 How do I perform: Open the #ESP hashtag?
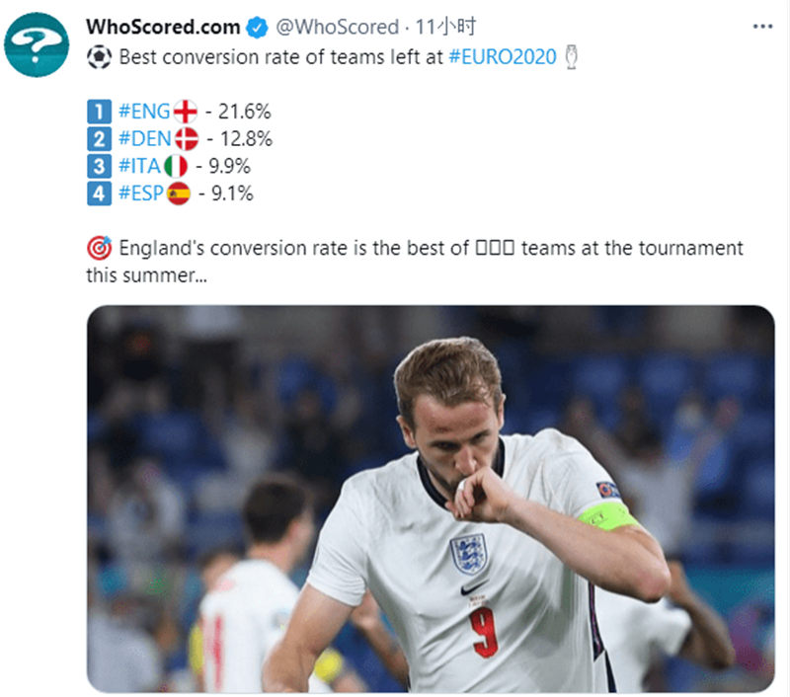[141, 194]
